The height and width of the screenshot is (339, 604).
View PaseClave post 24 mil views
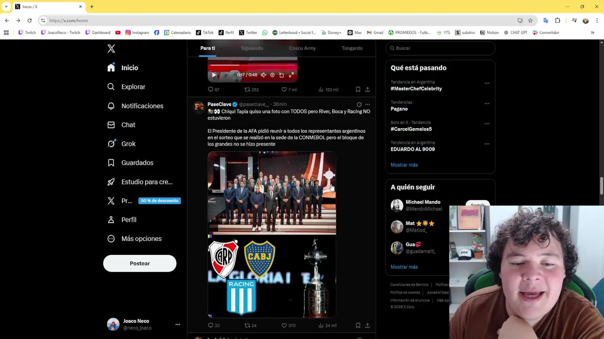point(328,325)
